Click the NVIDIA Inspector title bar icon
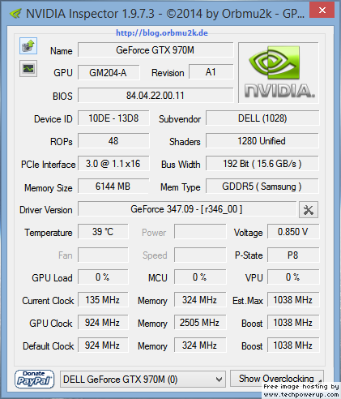Viewport: 341px width, 399px height. click(x=15, y=13)
